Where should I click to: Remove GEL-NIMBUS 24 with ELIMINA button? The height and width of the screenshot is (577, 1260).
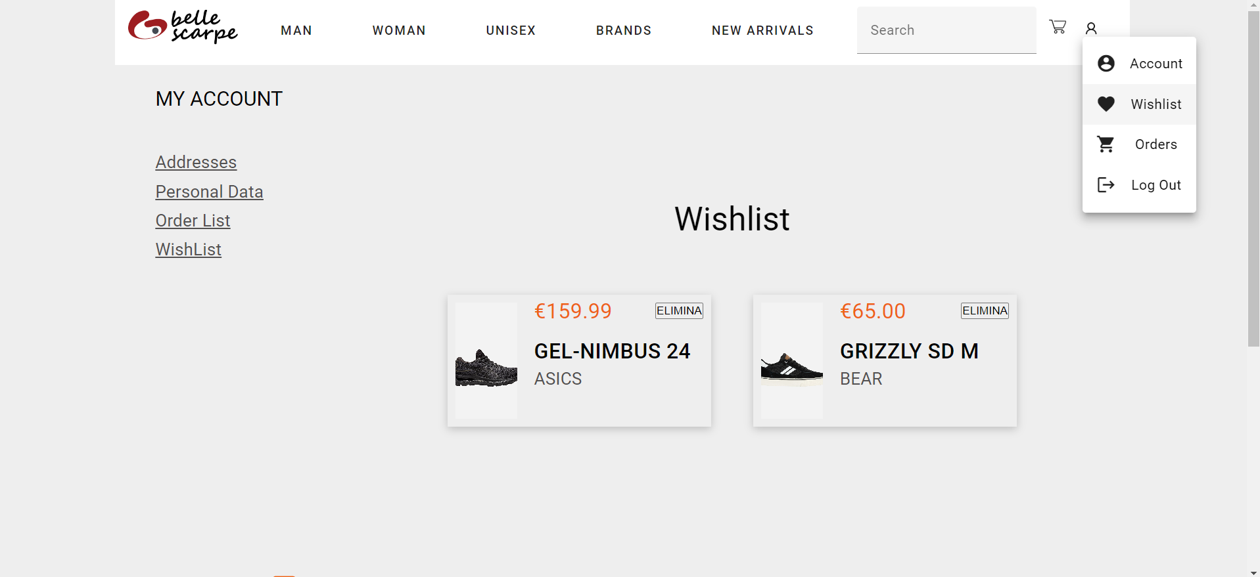[x=678, y=310]
